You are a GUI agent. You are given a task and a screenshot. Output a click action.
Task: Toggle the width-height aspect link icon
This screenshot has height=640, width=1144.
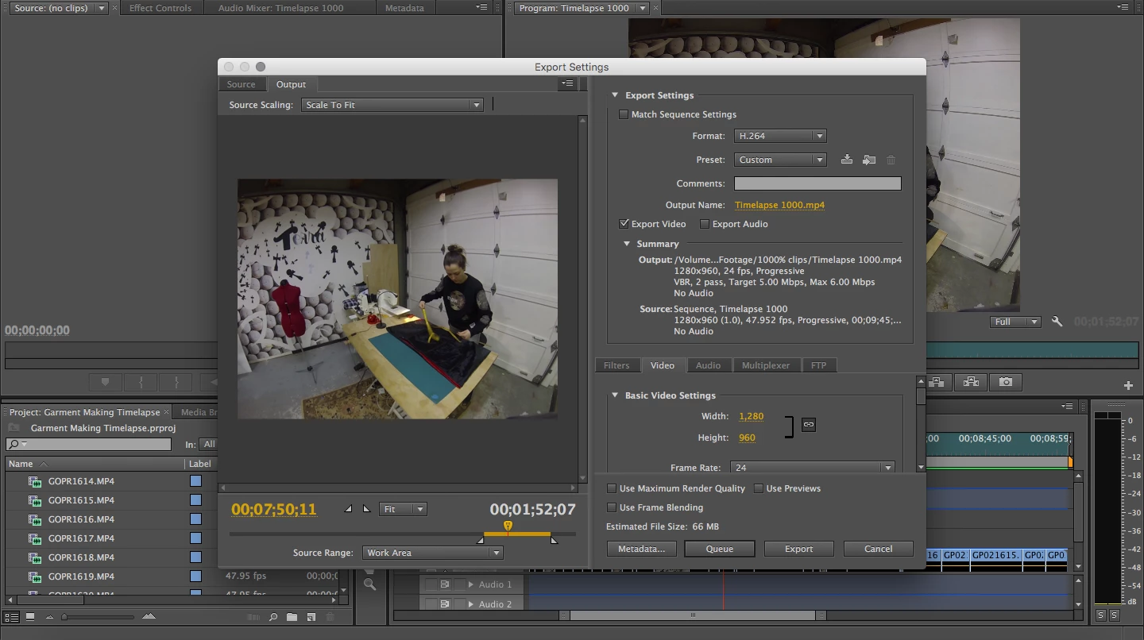pyautogui.click(x=808, y=425)
